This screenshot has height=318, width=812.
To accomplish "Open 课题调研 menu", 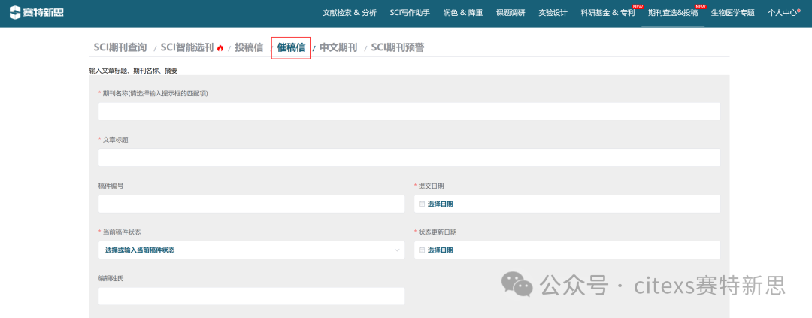I will 511,13.
